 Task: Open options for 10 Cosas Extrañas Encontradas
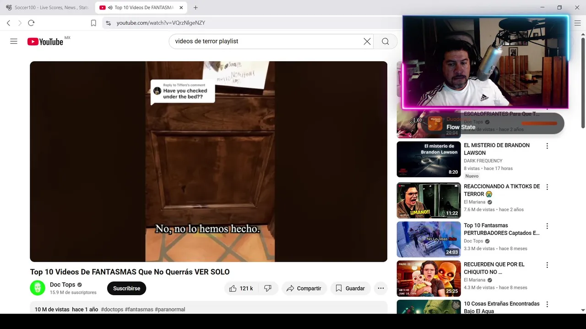(547, 304)
